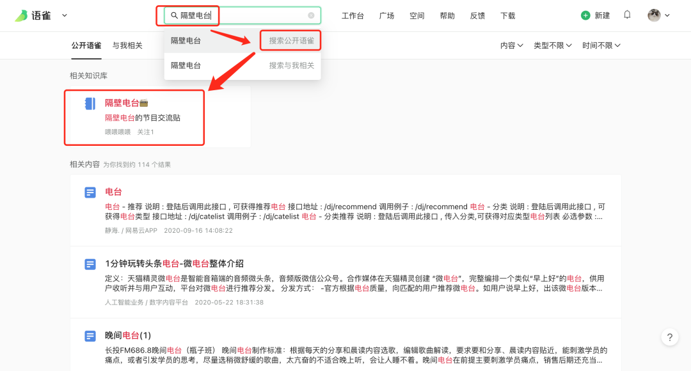Click the green plus 新建 icon
This screenshot has height=371, width=691.
coord(585,15)
